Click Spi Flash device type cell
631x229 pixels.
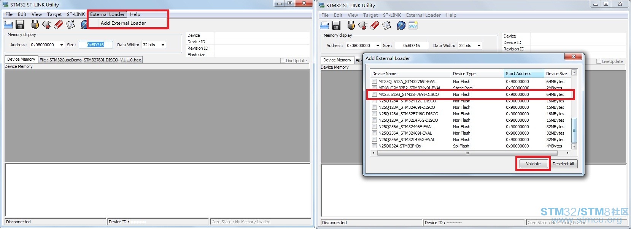point(461,146)
